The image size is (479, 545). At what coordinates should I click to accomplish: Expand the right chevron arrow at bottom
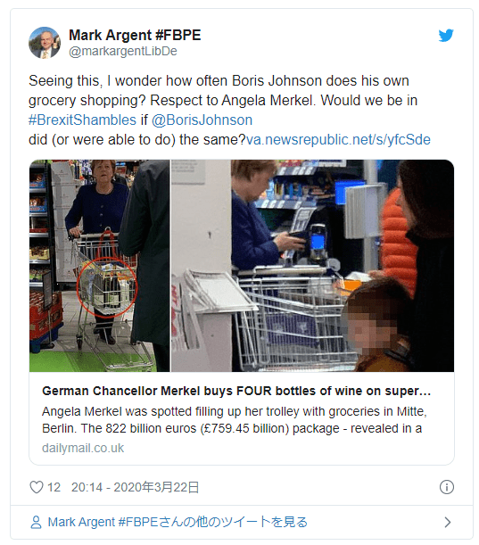pyautogui.click(x=448, y=522)
